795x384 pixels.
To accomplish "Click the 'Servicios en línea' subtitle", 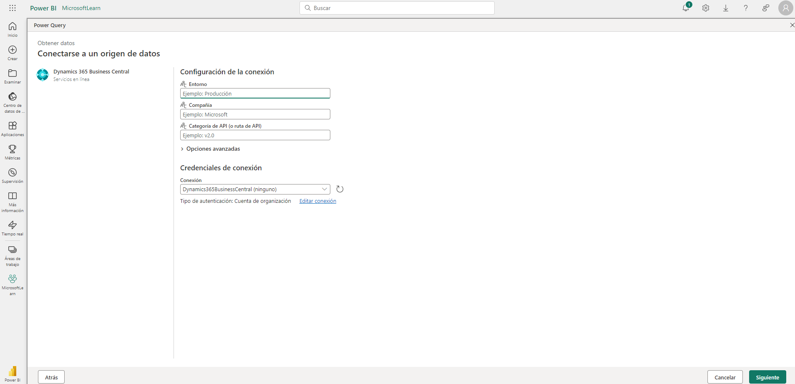I will click(x=71, y=79).
